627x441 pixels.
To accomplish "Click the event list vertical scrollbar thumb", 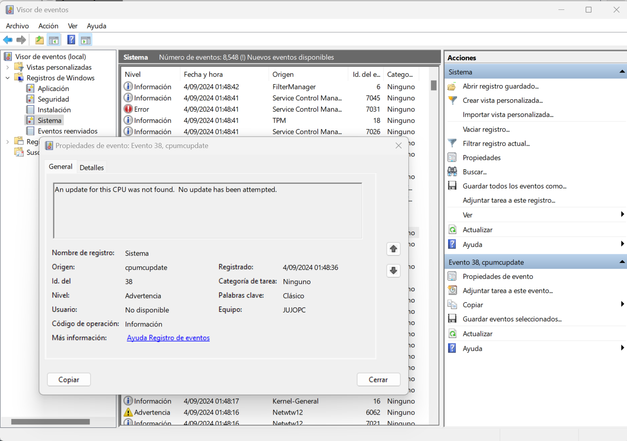I will pyautogui.click(x=434, y=85).
